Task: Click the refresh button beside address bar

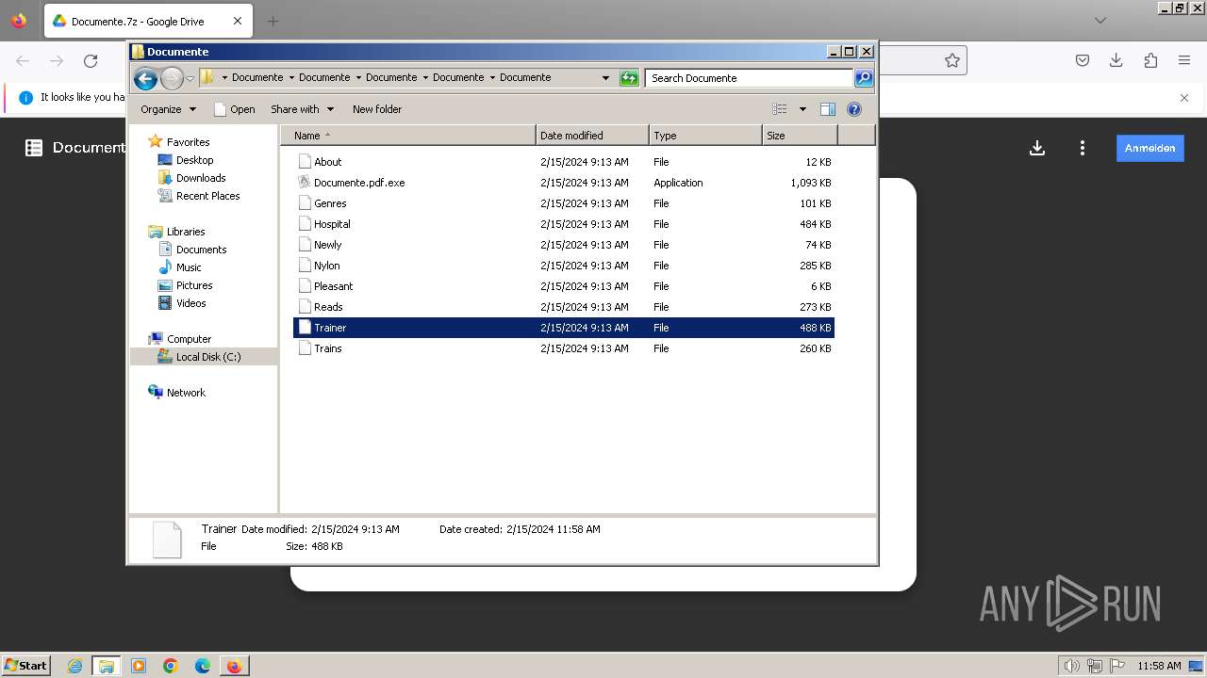Action: click(x=629, y=78)
